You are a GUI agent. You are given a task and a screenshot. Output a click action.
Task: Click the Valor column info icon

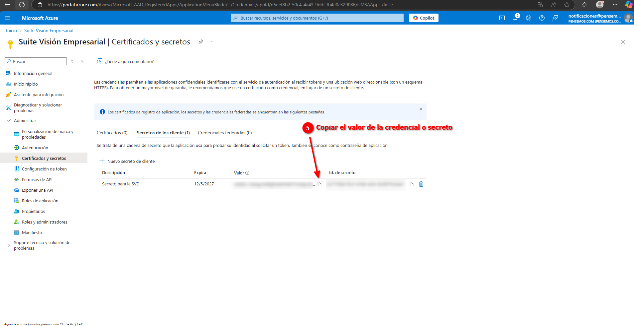tap(247, 173)
